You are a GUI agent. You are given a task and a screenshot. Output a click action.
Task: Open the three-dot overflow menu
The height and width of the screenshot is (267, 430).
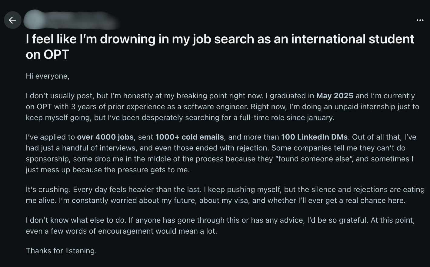tap(420, 20)
